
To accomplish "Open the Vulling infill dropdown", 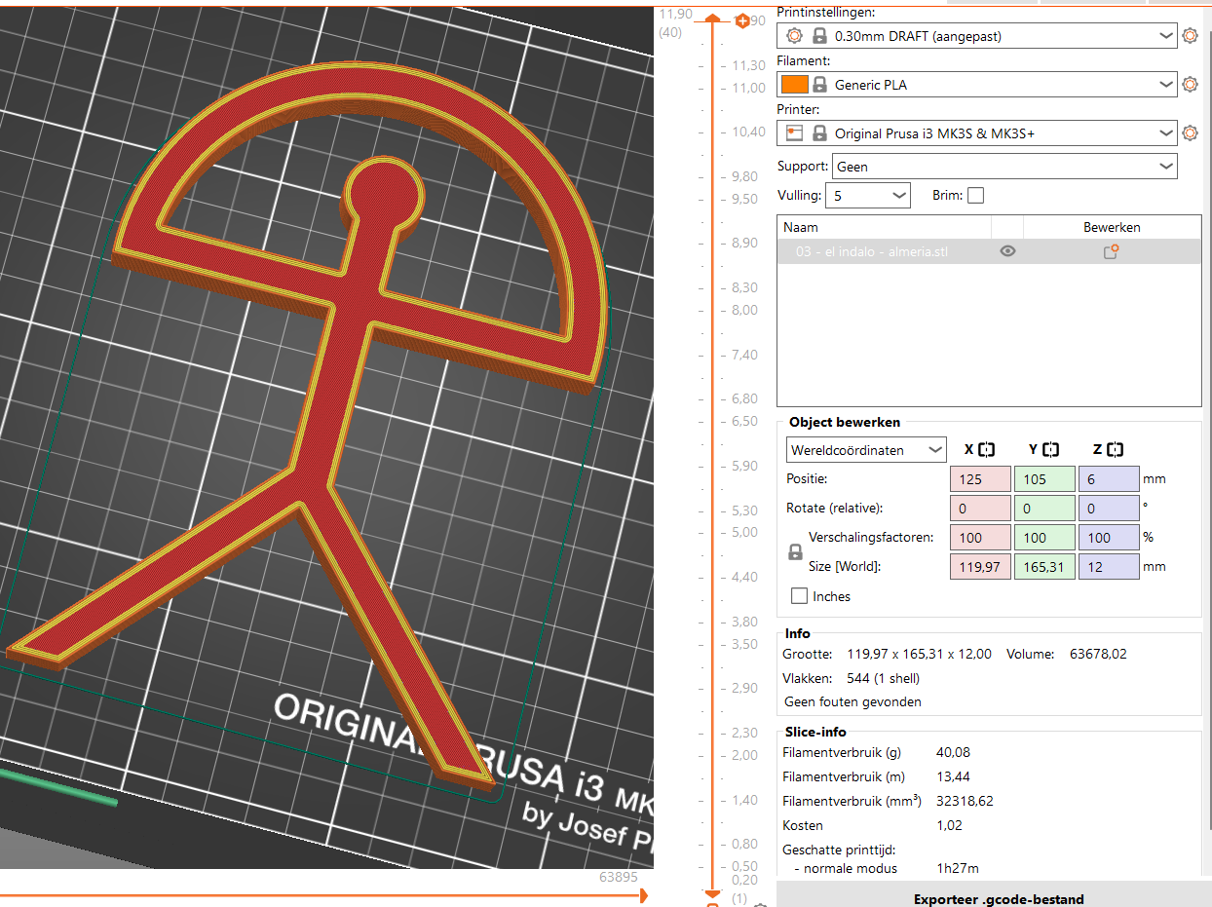I will click(x=867, y=196).
